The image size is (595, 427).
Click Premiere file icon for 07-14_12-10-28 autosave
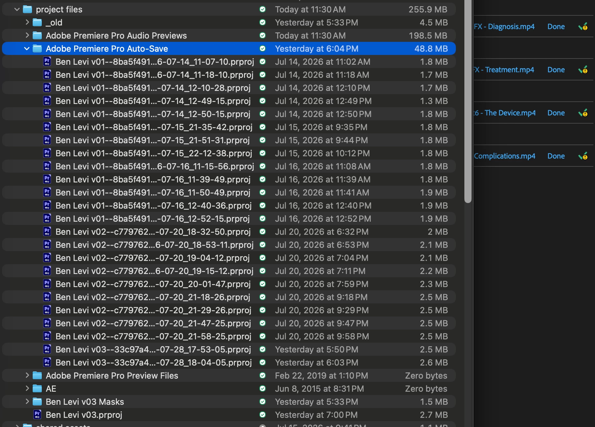tap(47, 88)
